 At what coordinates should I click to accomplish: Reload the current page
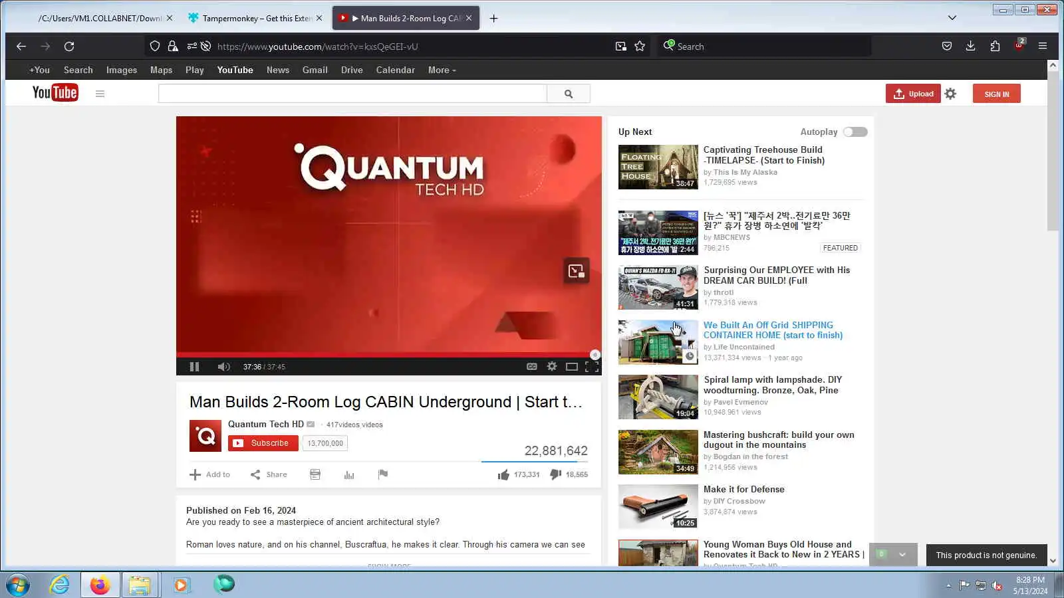coord(69,47)
